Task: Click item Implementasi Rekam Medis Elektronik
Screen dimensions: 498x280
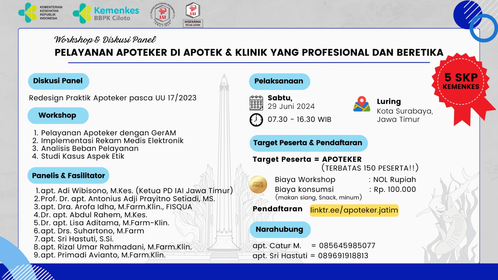Action: pyautogui.click(x=112, y=141)
